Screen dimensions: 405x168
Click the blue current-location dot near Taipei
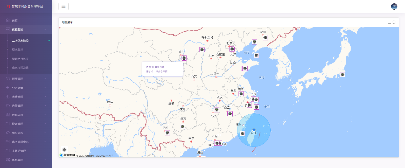point(254,130)
